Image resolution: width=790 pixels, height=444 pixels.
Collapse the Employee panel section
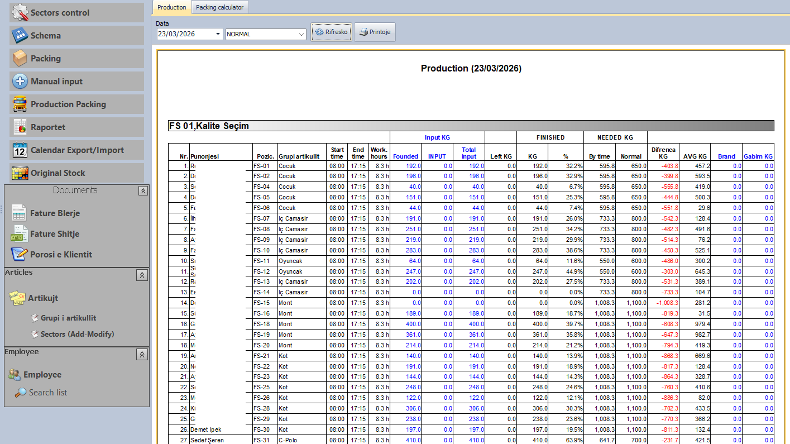pos(142,354)
